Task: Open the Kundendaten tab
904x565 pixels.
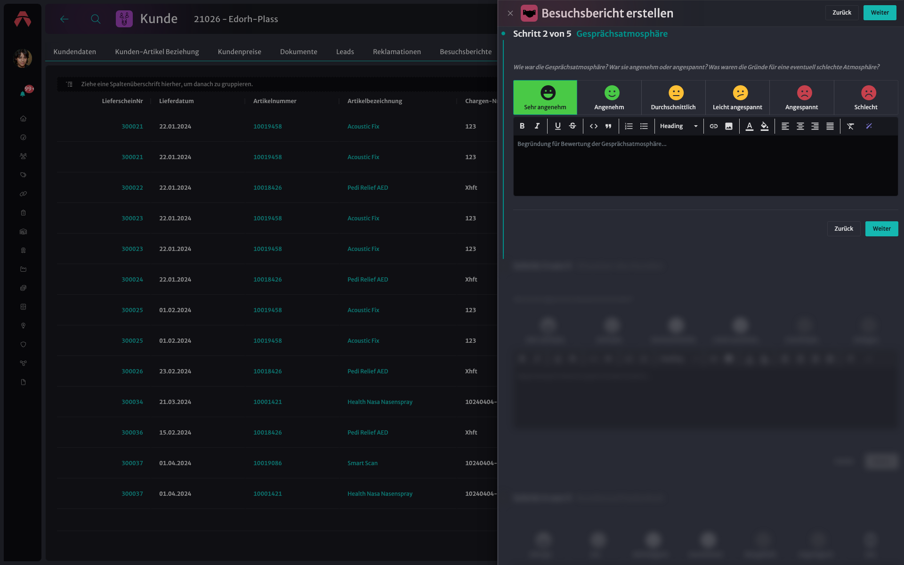Action: [x=75, y=52]
